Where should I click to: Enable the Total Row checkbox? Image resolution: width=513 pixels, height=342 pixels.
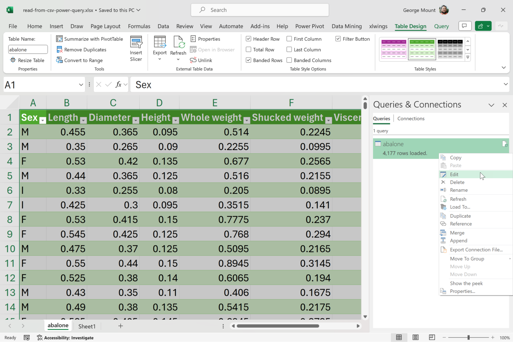click(x=248, y=49)
